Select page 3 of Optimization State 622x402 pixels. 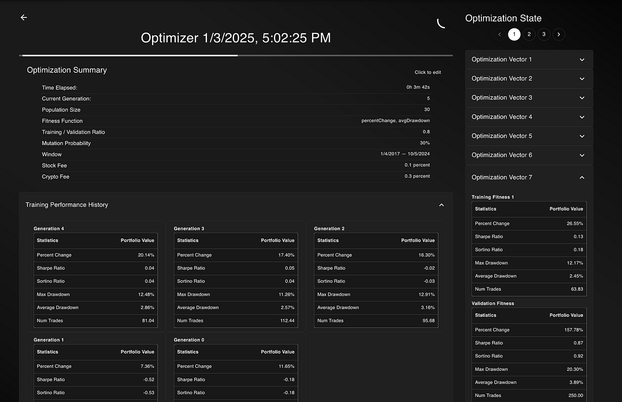click(x=544, y=34)
